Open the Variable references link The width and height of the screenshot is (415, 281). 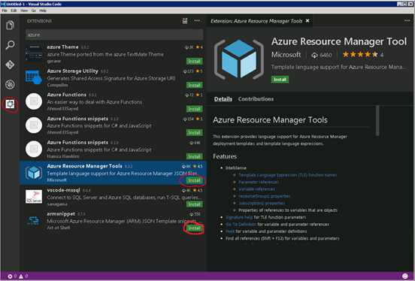[x=256, y=189]
